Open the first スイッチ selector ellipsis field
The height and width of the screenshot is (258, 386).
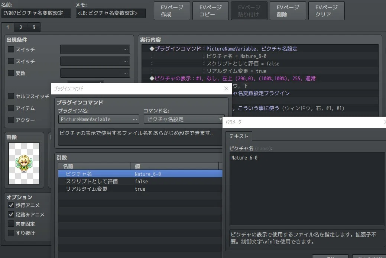(x=95, y=49)
